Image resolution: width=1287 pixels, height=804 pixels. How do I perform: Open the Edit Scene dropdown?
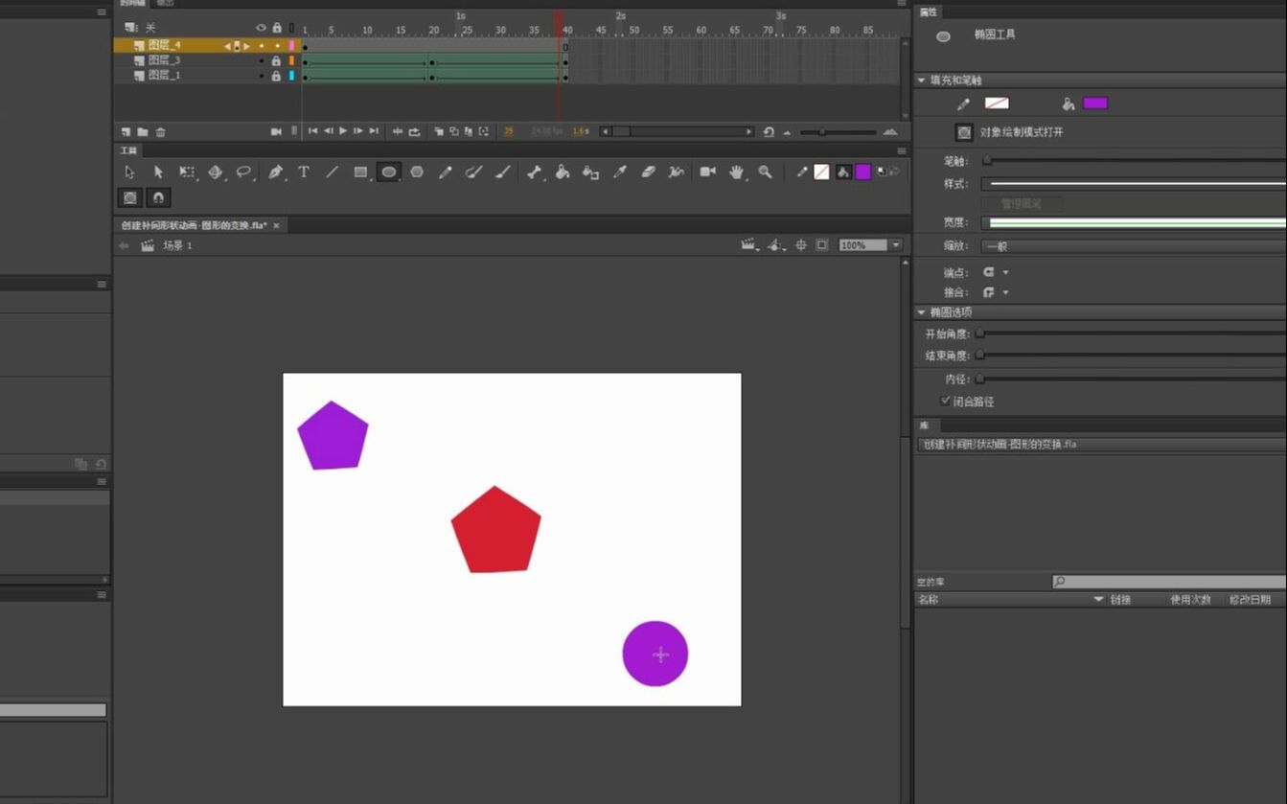(749, 245)
